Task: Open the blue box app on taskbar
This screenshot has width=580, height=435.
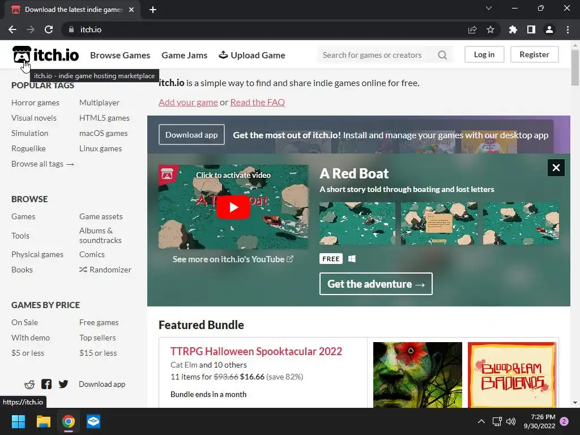Action: [93, 421]
